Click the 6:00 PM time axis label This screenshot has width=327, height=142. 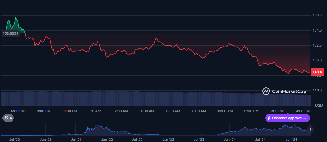coord(18,111)
